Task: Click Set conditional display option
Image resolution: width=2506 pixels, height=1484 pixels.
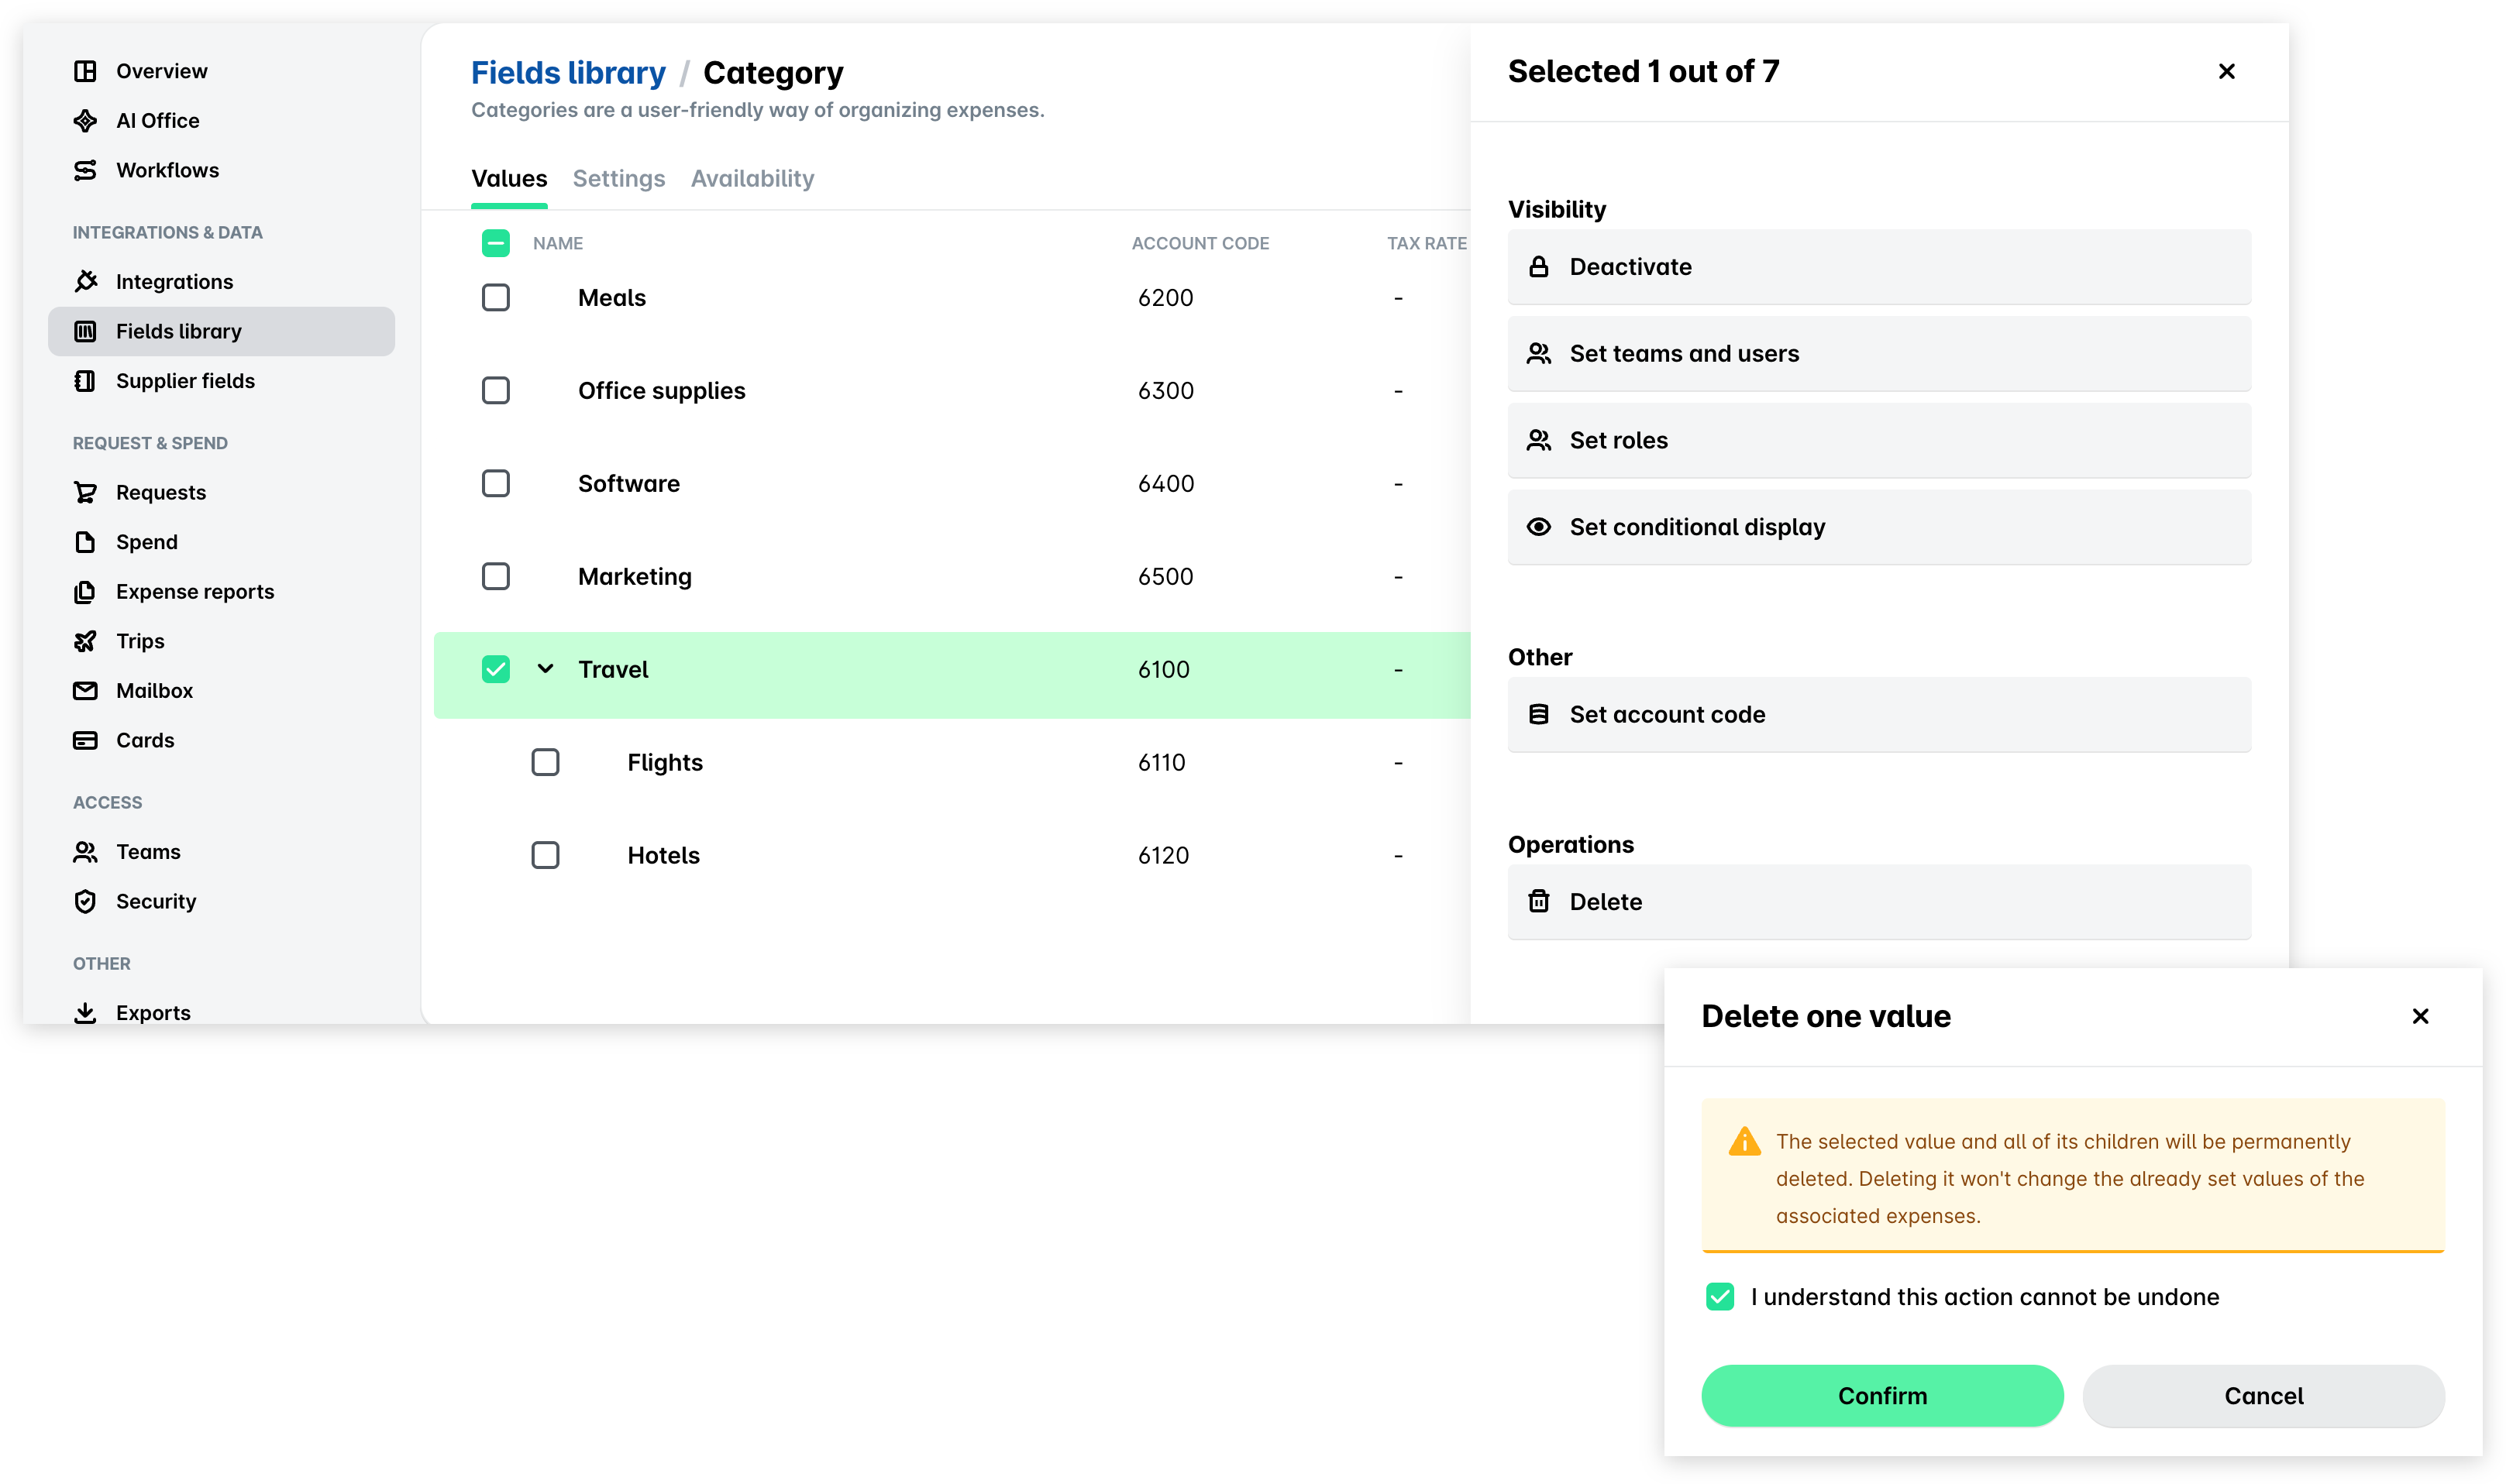Action: pyautogui.click(x=1879, y=527)
